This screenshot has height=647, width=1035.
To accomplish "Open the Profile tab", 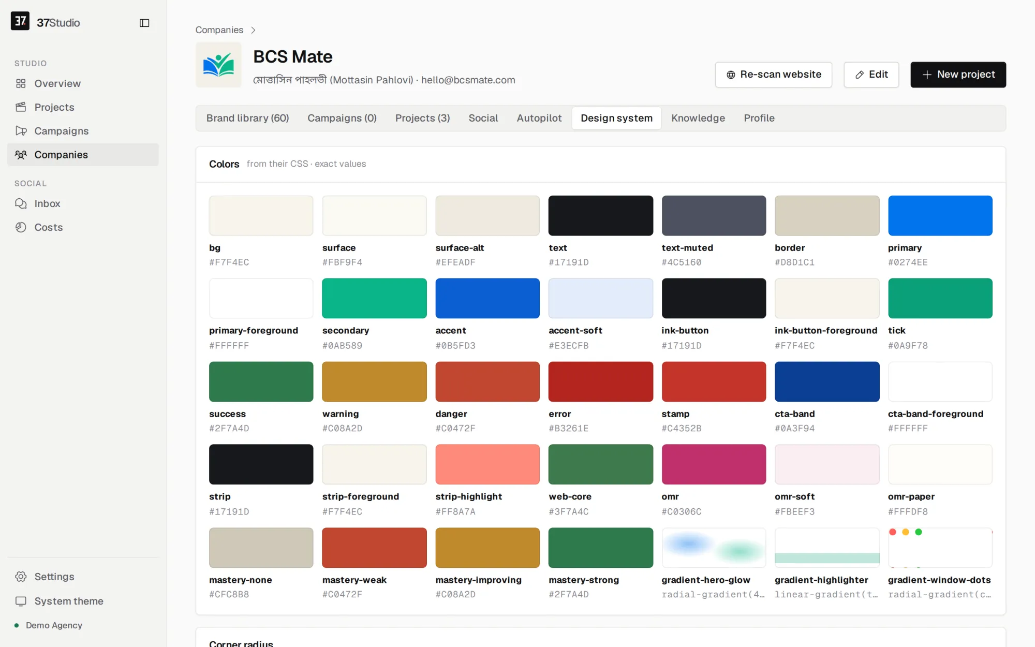I will 759,118.
